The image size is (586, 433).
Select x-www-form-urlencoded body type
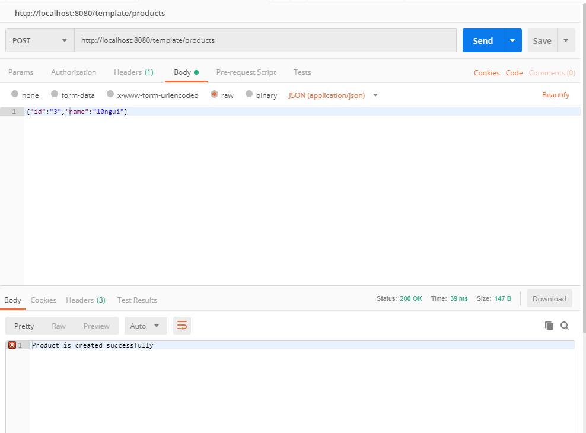pyautogui.click(x=110, y=94)
